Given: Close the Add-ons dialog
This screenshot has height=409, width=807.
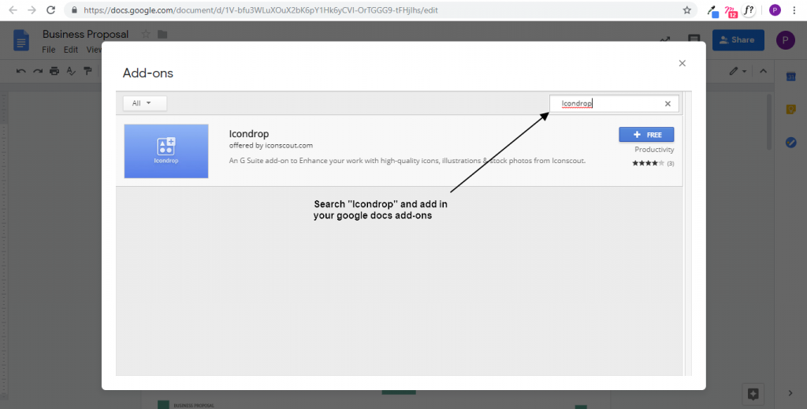Looking at the screenshot, I should [682, 63].
